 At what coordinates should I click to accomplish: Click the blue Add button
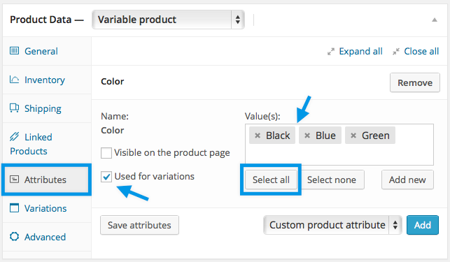coord(423,225)
